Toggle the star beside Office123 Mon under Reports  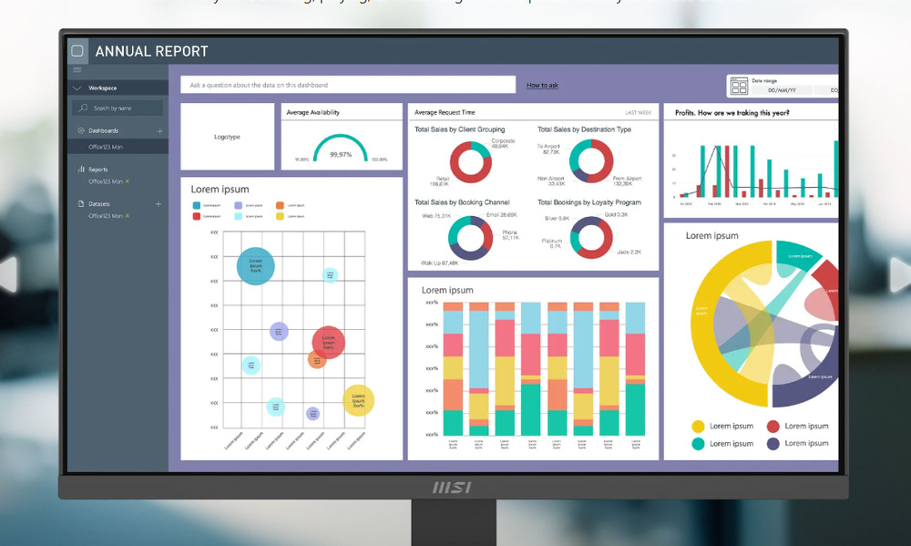pos(128,181)
